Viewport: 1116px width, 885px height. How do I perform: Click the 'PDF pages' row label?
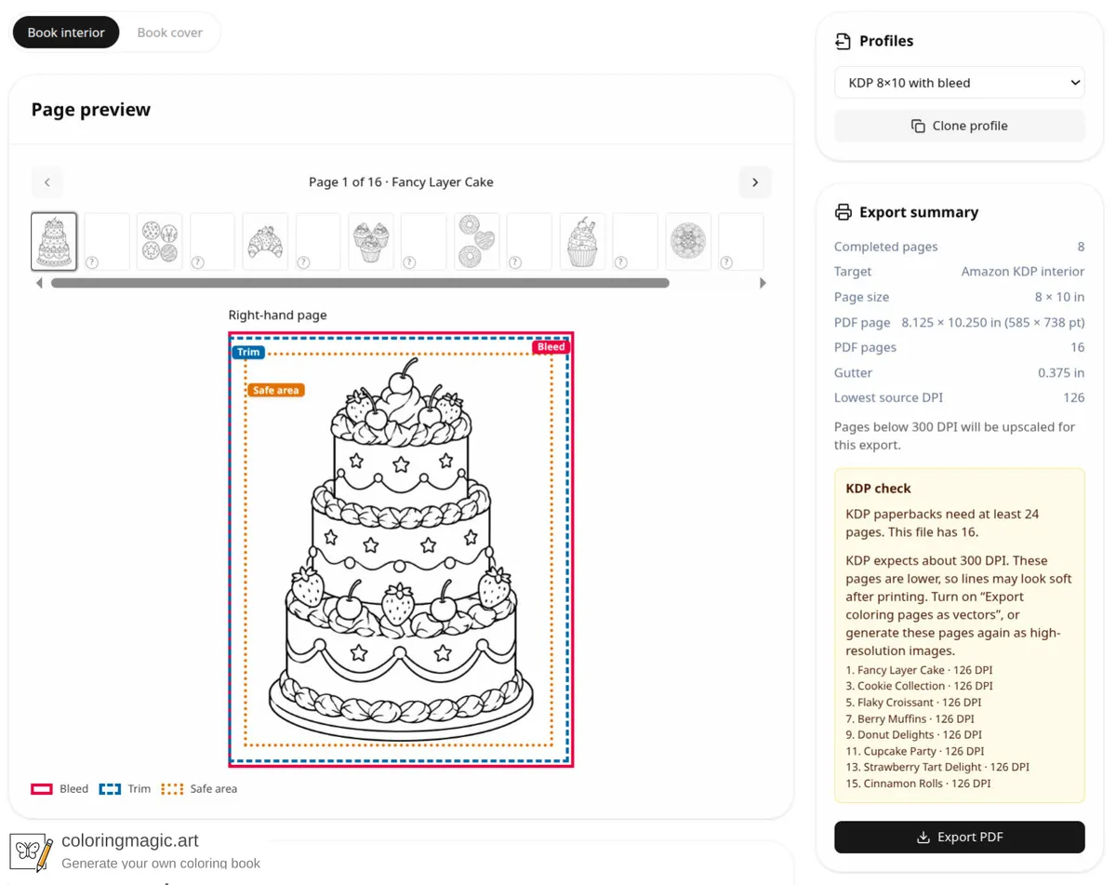click(865, 347)
